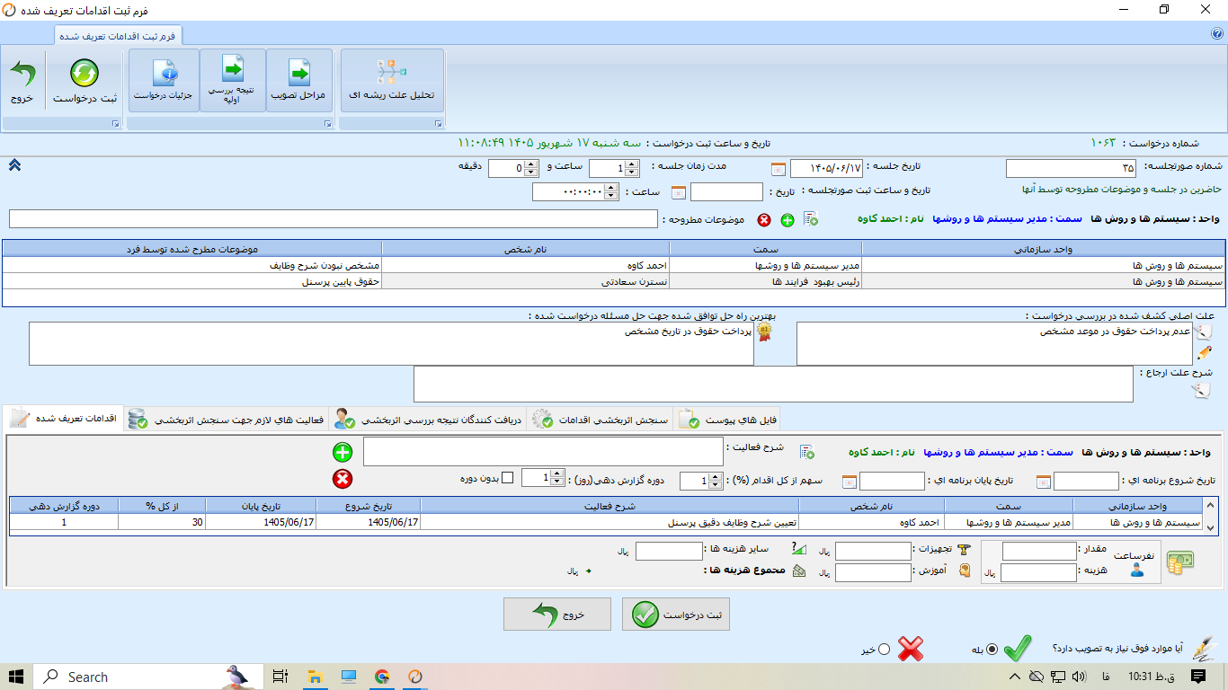
Task: Switch to the سنجش اثربخشی اقدامات tab
Action: (x=600, y=420)
